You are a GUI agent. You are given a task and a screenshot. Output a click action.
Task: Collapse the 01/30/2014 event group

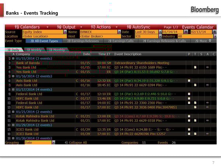[13, 138]
